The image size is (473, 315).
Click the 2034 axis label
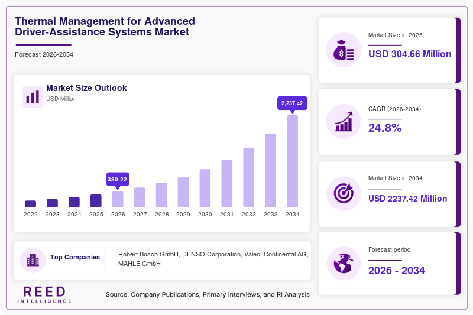[x=292, y=215]
